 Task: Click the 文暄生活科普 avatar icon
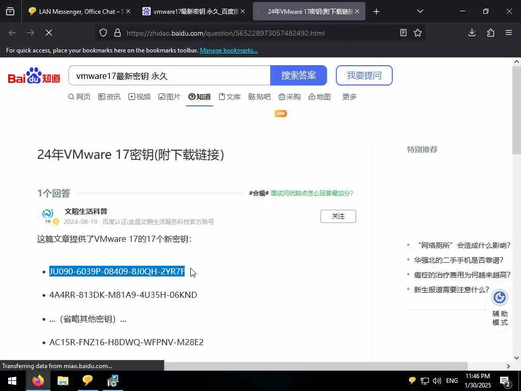[48, 215]
